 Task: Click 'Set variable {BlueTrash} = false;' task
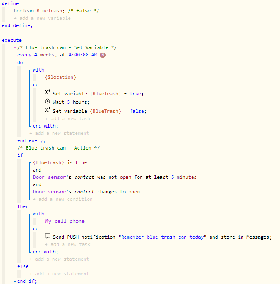pyautogui.click(x=100, y=111)
